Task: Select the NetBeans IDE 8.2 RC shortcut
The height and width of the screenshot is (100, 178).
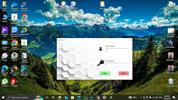Action: pyautogui.click(x=73, y=6)
